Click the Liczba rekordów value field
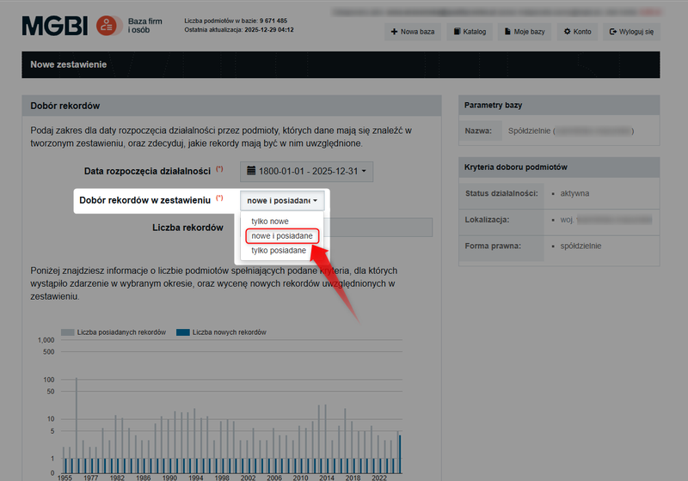Image resolution: width=688 pixels, height=481 pixels. click(378, 228)
